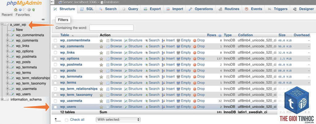
Task: Click the green reload navigation icon
Action: coord(33,10)
